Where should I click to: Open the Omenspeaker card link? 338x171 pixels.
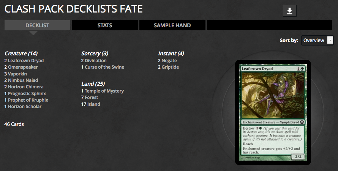tap(23, 67)
